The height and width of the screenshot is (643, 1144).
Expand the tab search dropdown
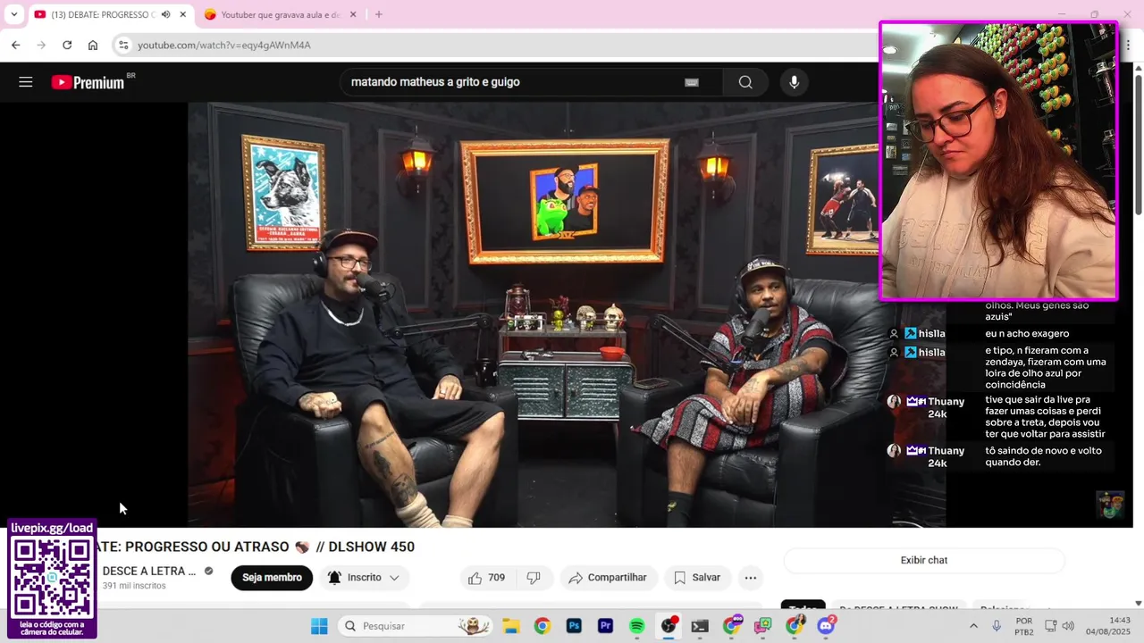13,14
